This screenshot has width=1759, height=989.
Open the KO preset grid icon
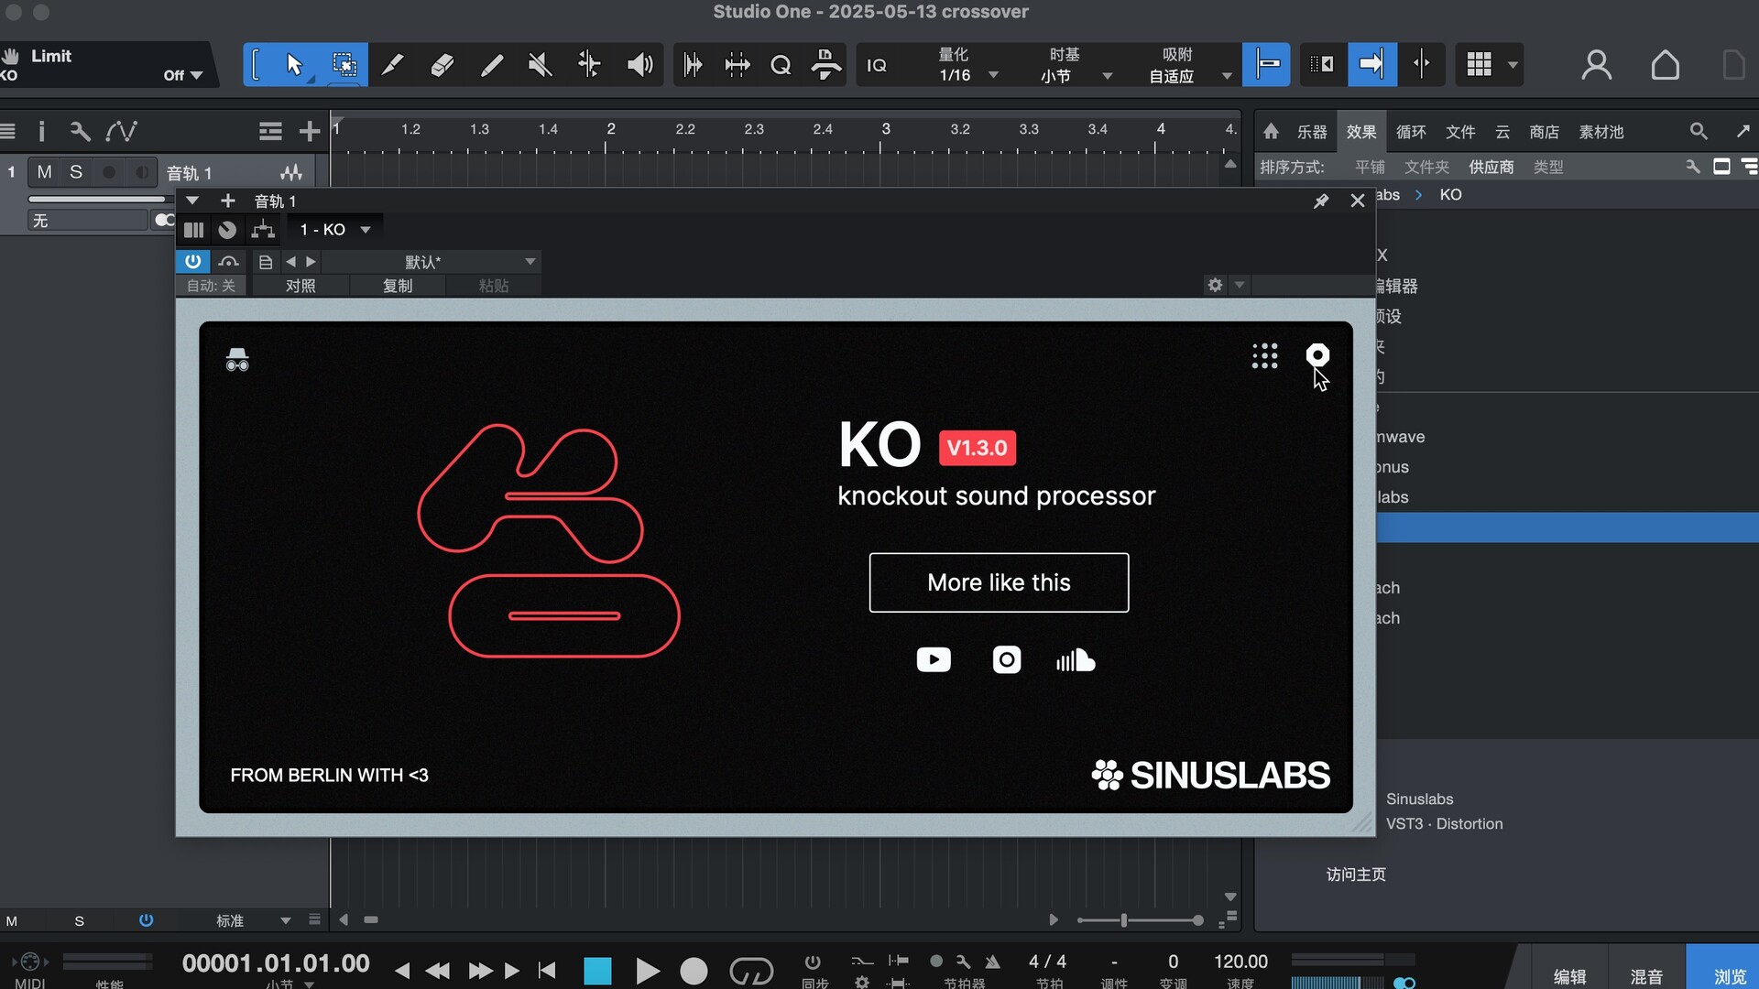tap(1264, 356)
